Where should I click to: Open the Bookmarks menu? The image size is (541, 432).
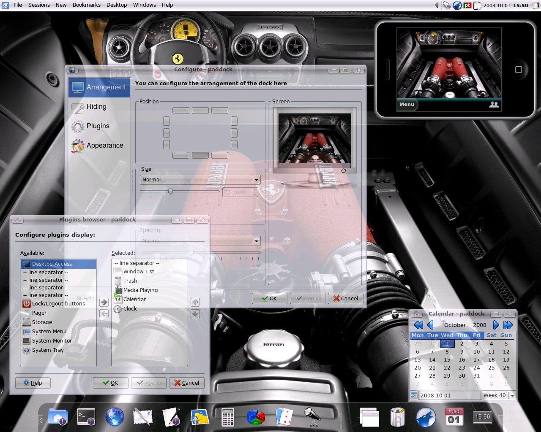click(87, 5)
